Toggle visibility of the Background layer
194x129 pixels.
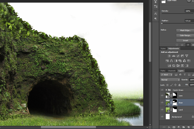coord(162,116)
